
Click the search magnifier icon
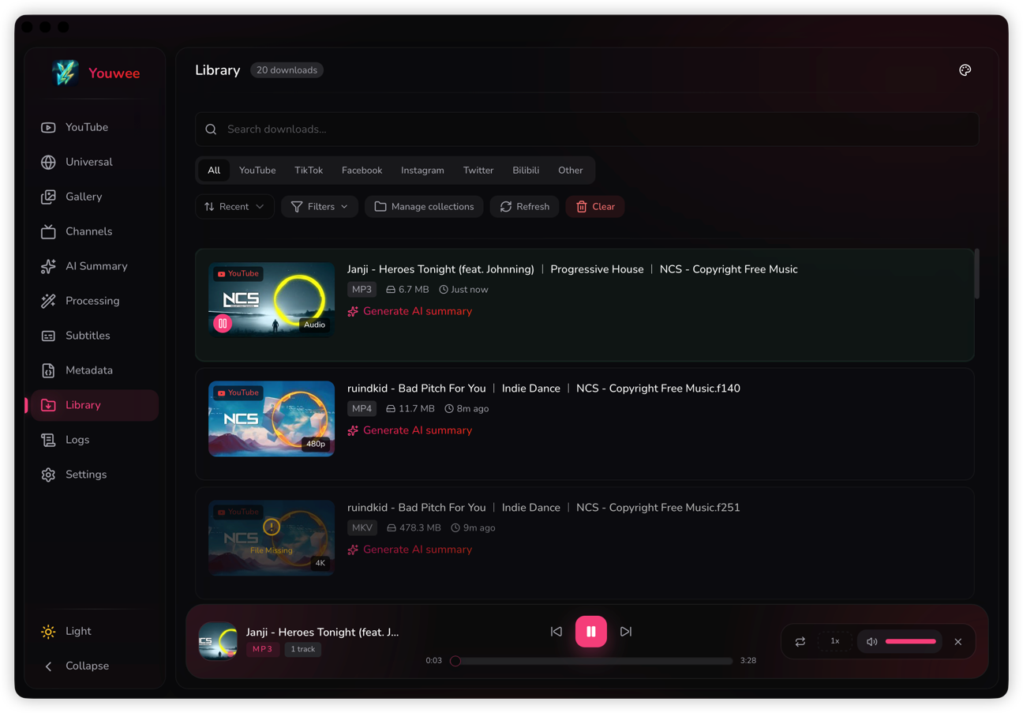211,129
